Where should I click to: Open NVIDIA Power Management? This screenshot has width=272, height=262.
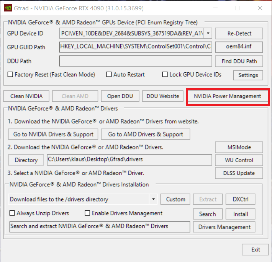[228, 96]
